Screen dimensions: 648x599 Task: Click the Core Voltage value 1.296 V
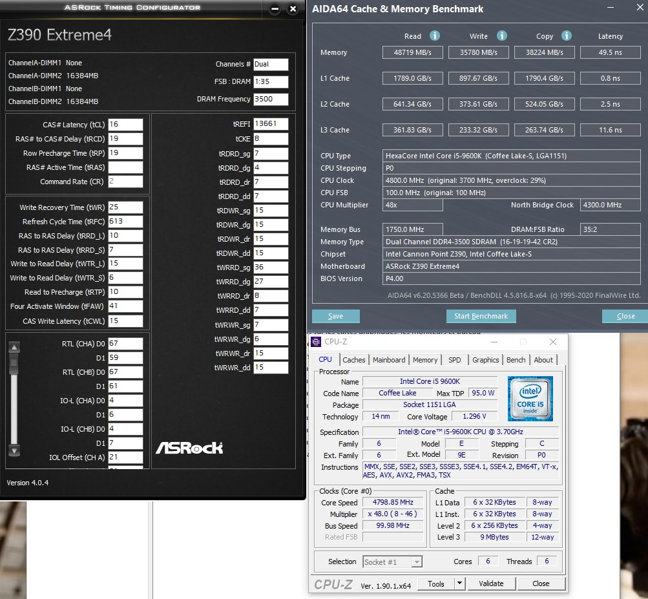pos(474,416)
